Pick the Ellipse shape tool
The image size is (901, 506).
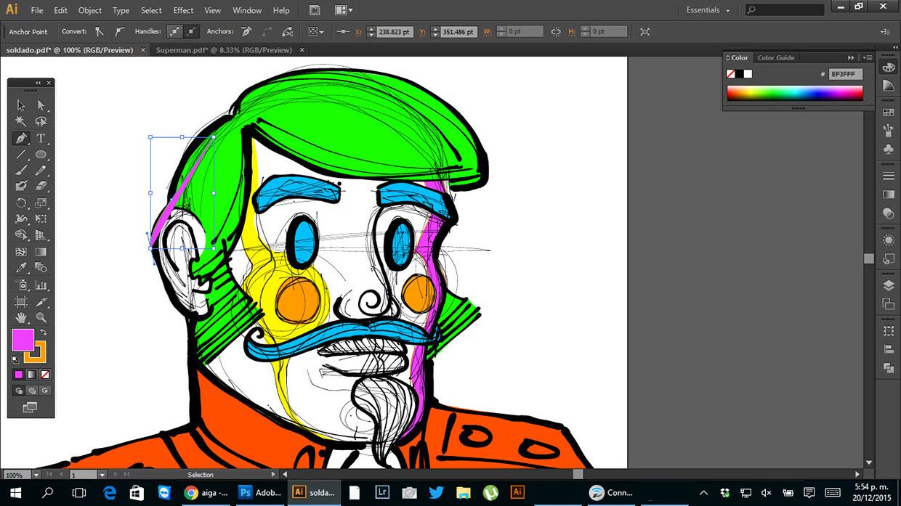41,155
